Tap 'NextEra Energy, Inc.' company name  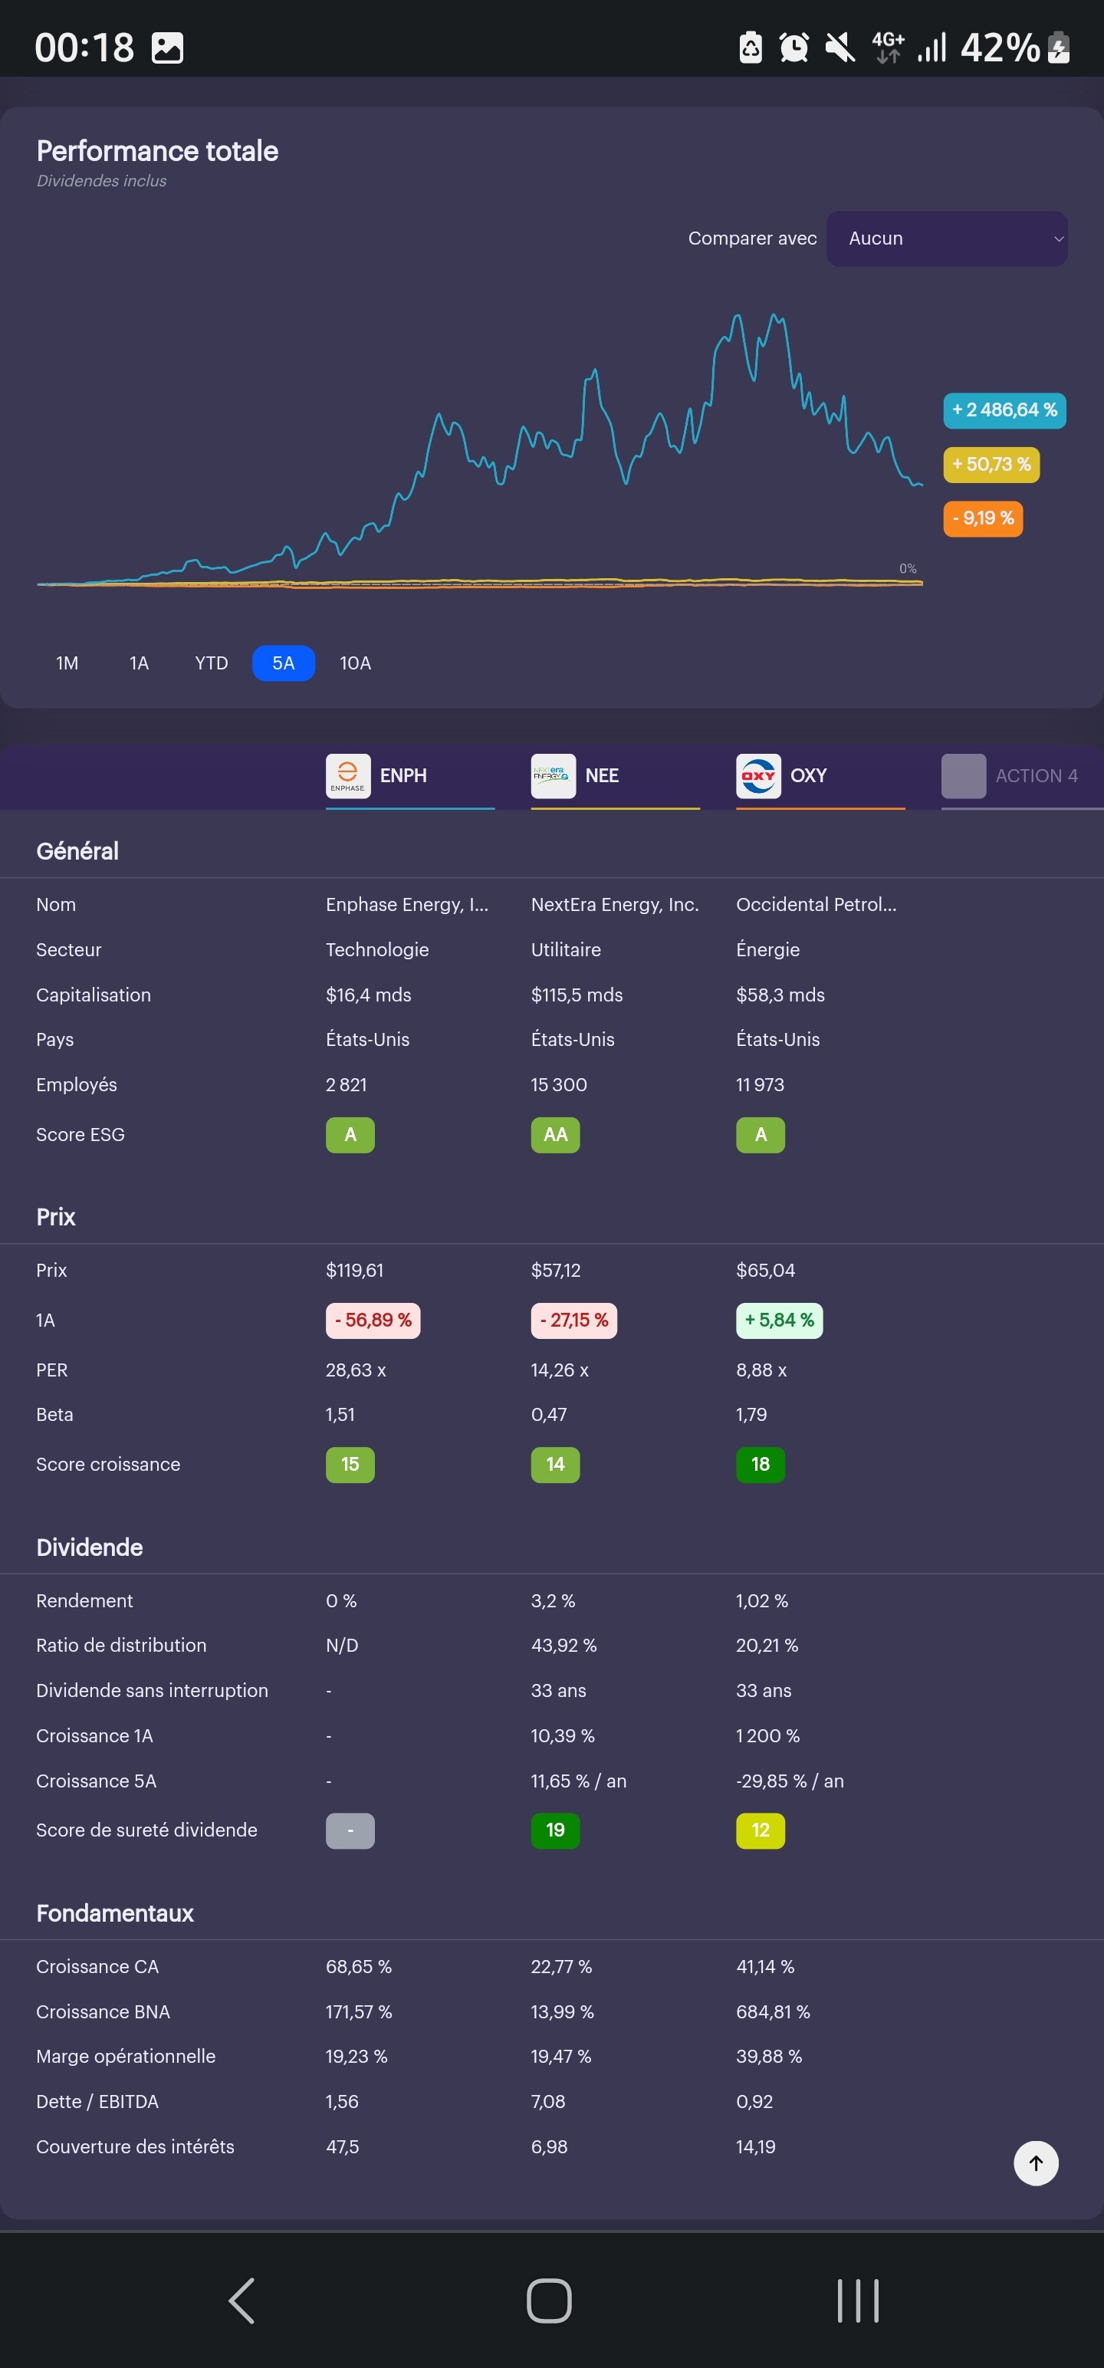[x=615, y=905]
